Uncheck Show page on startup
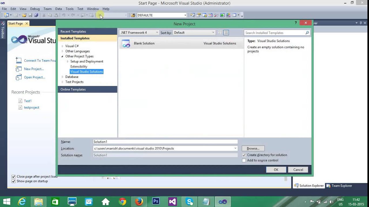 click(x=13, y=181)
